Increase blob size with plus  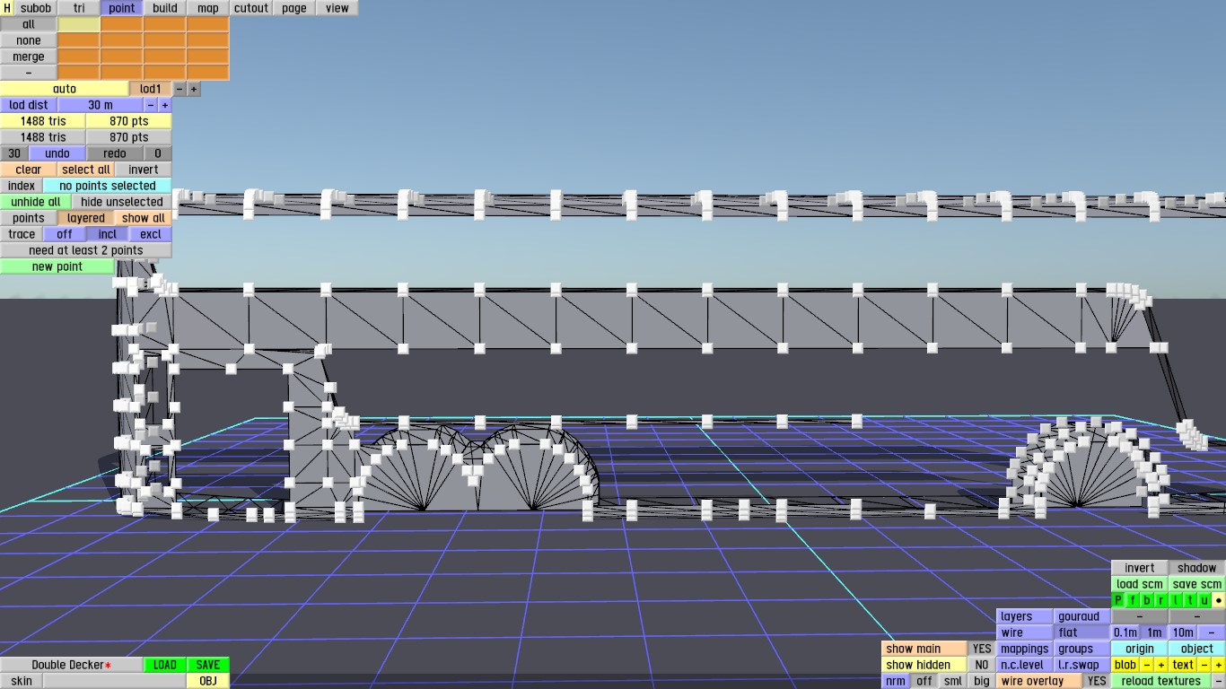(x=1161, y=665)
